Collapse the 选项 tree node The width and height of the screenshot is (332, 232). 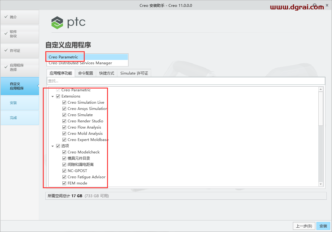(x=52, y=146)
